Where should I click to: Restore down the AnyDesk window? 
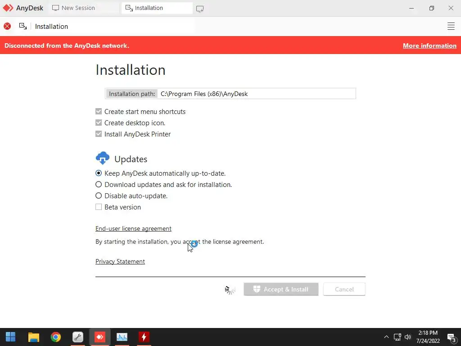(432, 8)
